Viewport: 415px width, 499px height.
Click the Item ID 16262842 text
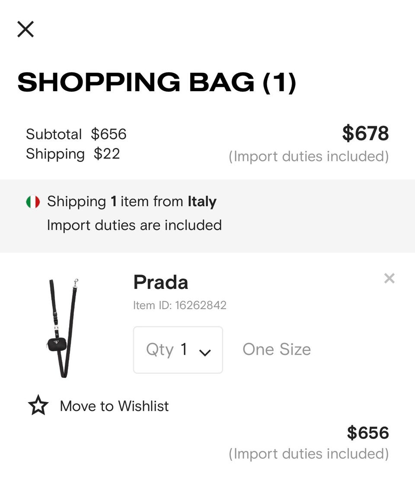click(179, 305)
